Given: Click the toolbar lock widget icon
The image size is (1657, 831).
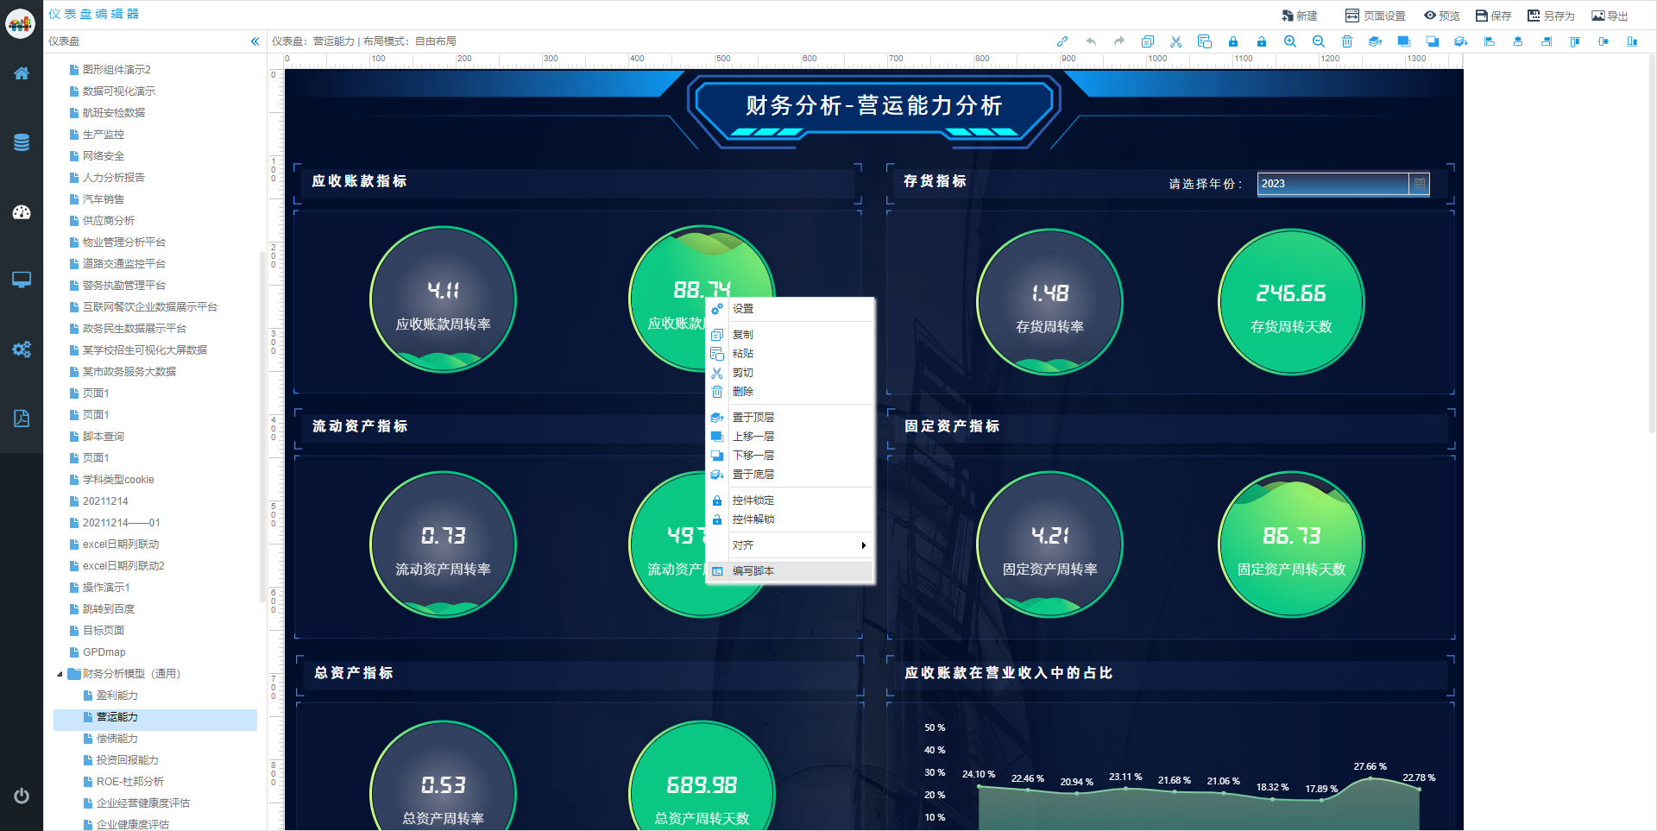Looking at the screenshot, I should click(x=1233, y=41).
